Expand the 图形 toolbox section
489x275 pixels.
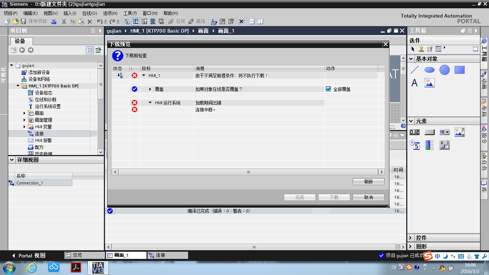pos(411,246)
